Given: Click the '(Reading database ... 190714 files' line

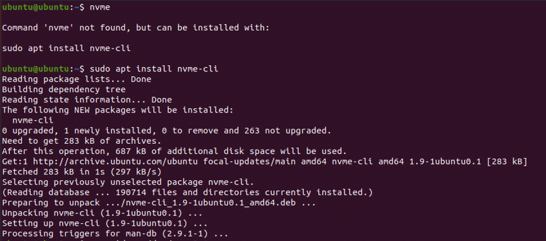Looking at the screenshot, I should coord(188,192).
